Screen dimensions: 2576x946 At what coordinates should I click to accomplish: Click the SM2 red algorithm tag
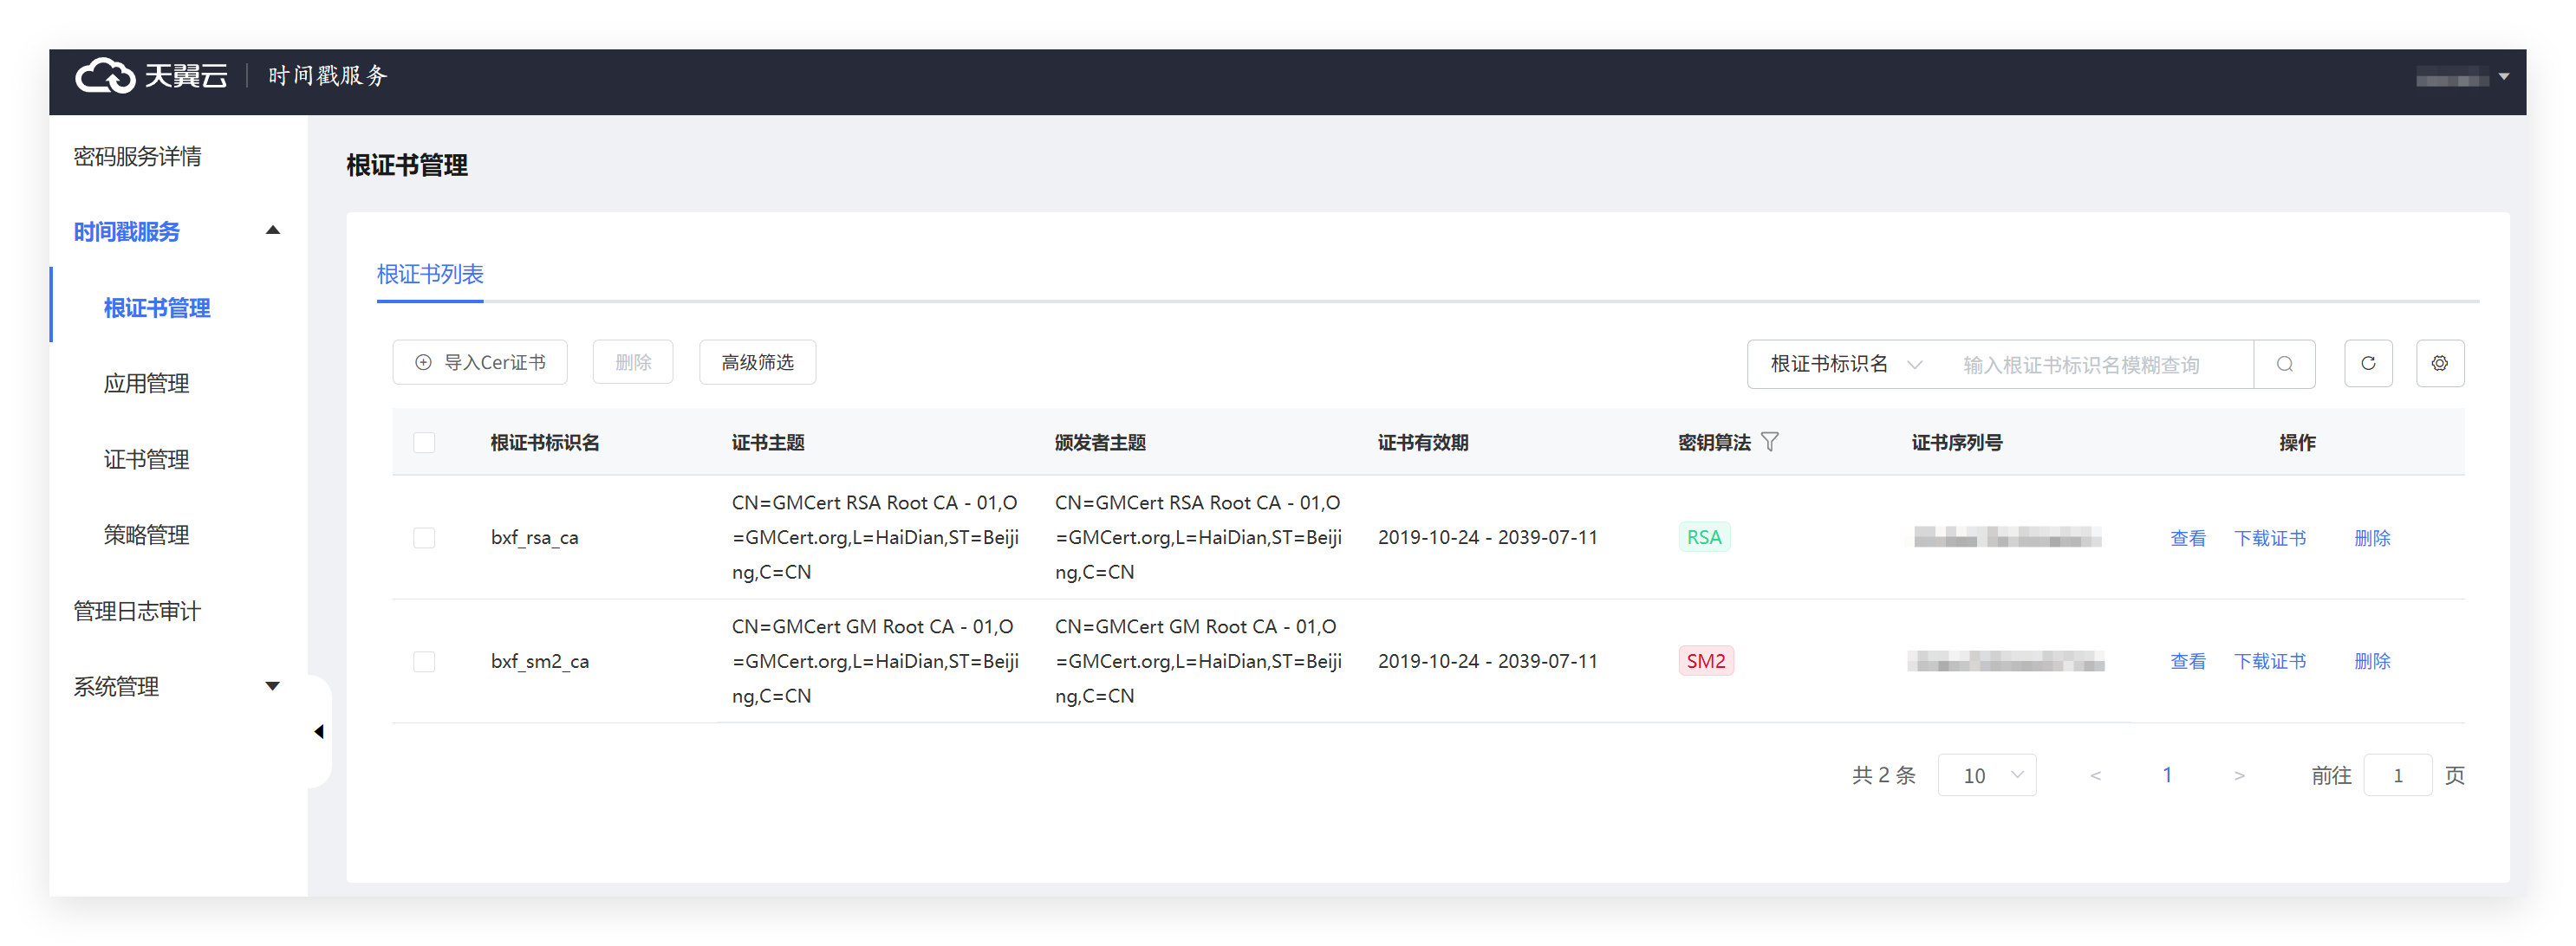(1705, 662)
